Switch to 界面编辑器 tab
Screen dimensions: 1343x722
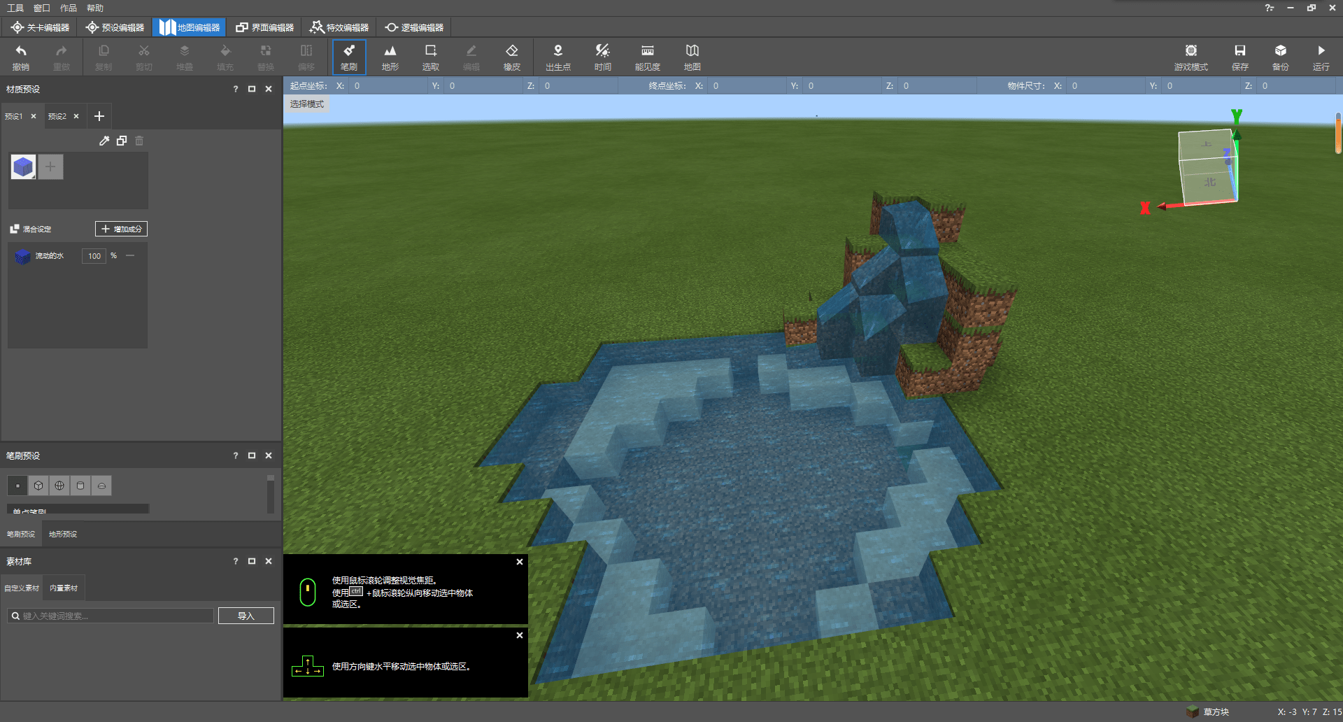pos(264,27)
